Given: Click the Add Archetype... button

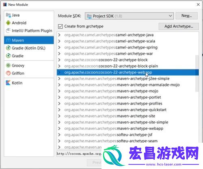Looking at the screenshot, I should coord(179,26).
